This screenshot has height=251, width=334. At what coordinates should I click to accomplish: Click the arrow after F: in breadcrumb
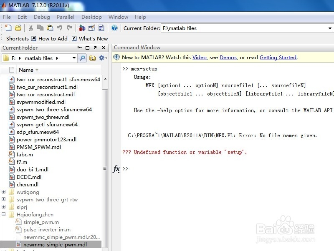(x=20, y=58)
